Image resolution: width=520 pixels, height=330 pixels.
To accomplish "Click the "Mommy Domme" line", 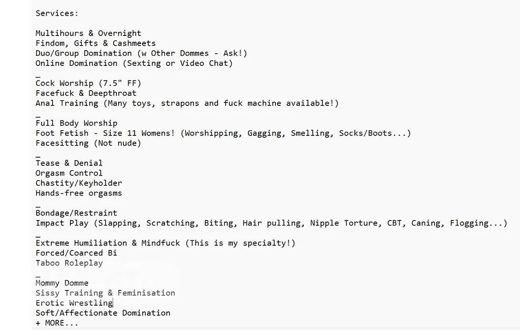I will tap(62, 283).
